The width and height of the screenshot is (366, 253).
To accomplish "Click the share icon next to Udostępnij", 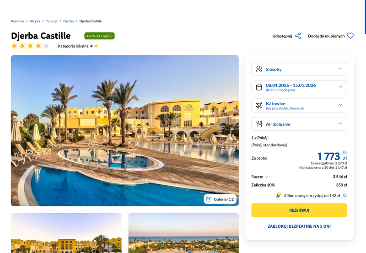I will (x=298, y=36).
